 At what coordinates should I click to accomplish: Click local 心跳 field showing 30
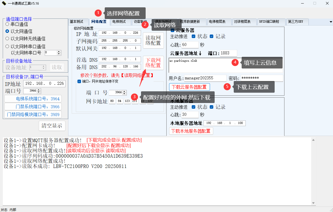(x=190, y=115)
